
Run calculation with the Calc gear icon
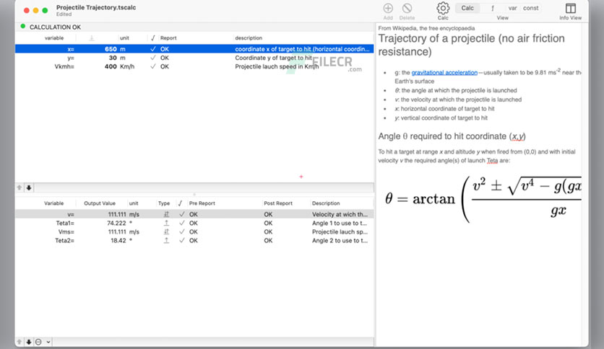pyautogui.click(x=443, y=8)
